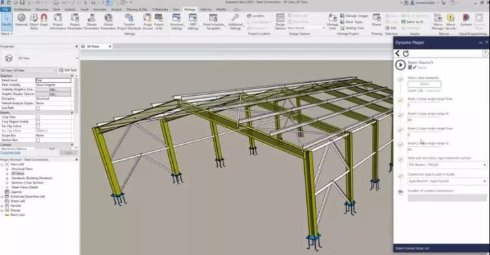Screen dimensions: 490x255
Task: Open the IPE Beams section dropdown
Action: (x=447, y=165)
